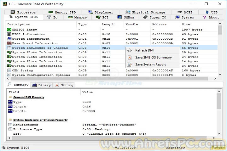Select the '1997 bytes' size cell

(x=192, y=30)
